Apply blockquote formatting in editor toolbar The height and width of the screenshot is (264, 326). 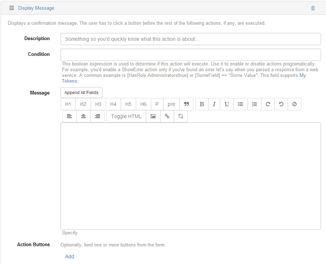[x=186, y=104]
